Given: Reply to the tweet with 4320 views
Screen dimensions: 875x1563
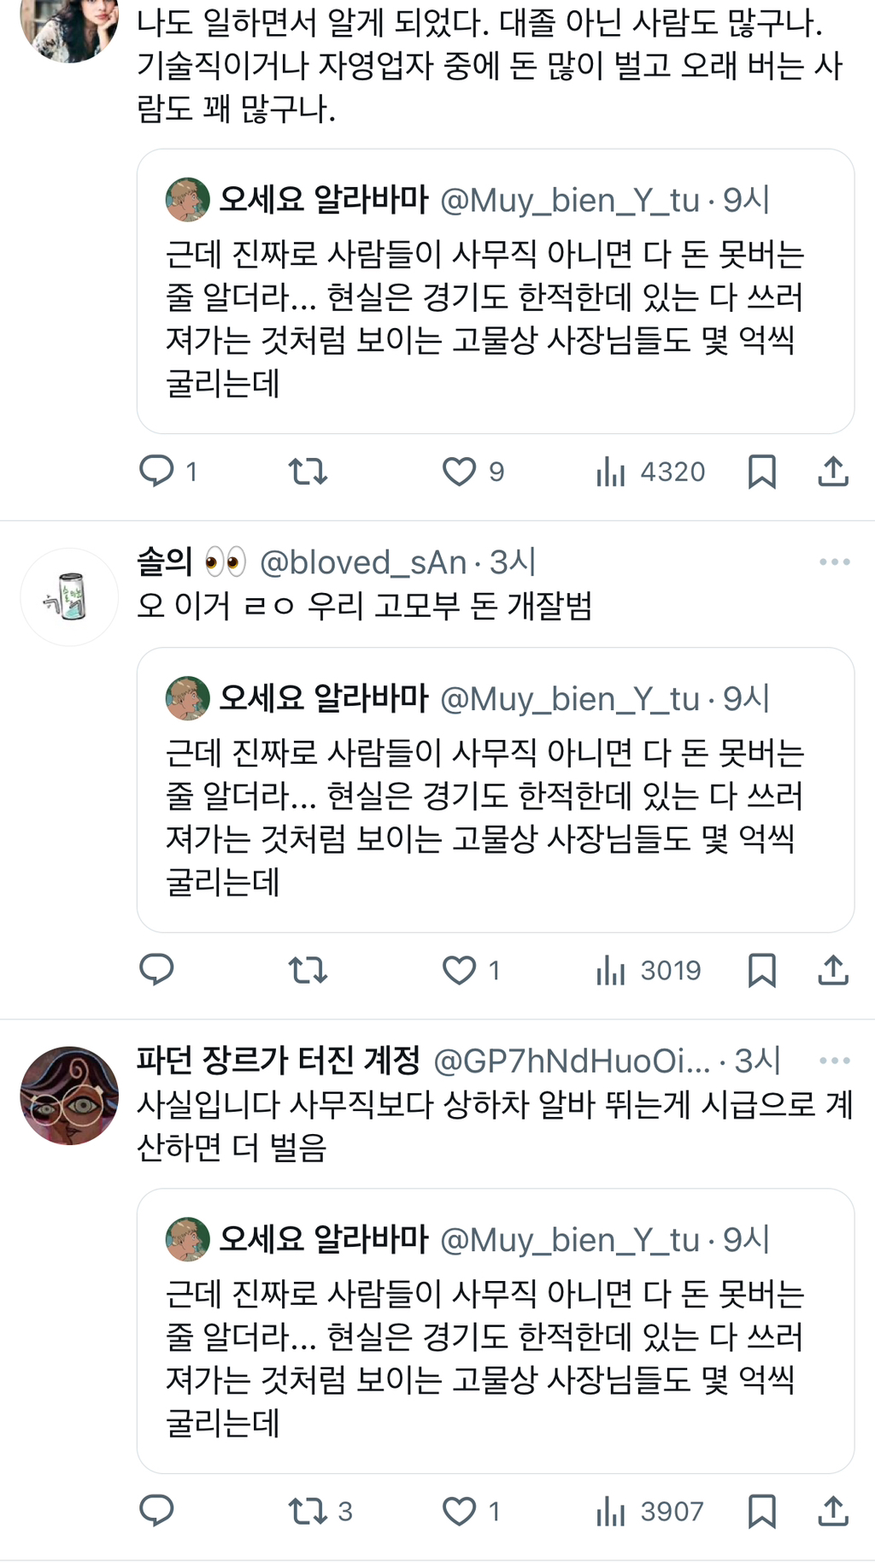Looking at the screenshot, I should pos(157,471).
